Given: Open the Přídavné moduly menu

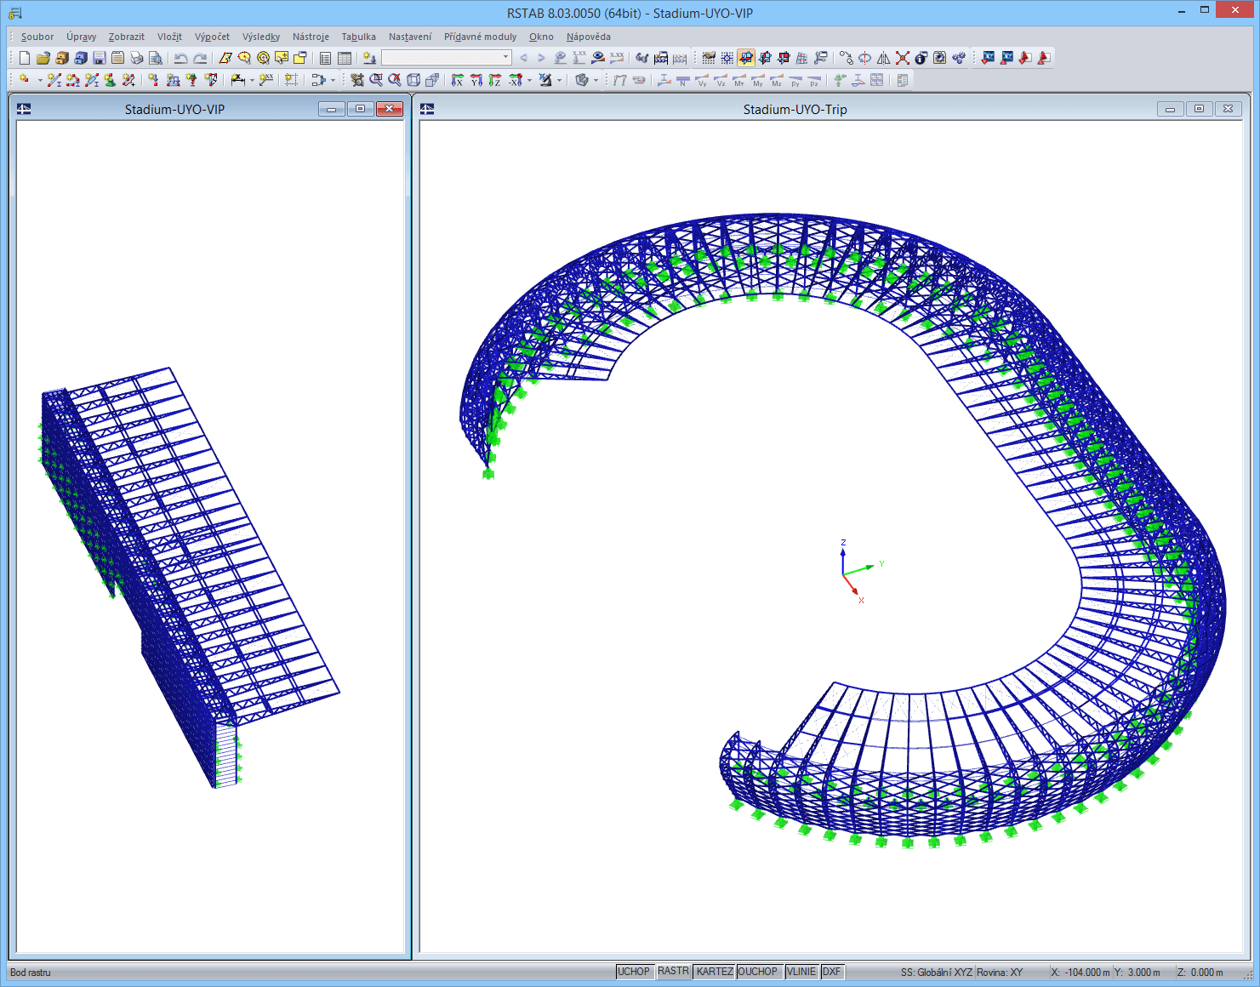Looking at the screenshot, I should pyautogui.click(x=479, y=37).
